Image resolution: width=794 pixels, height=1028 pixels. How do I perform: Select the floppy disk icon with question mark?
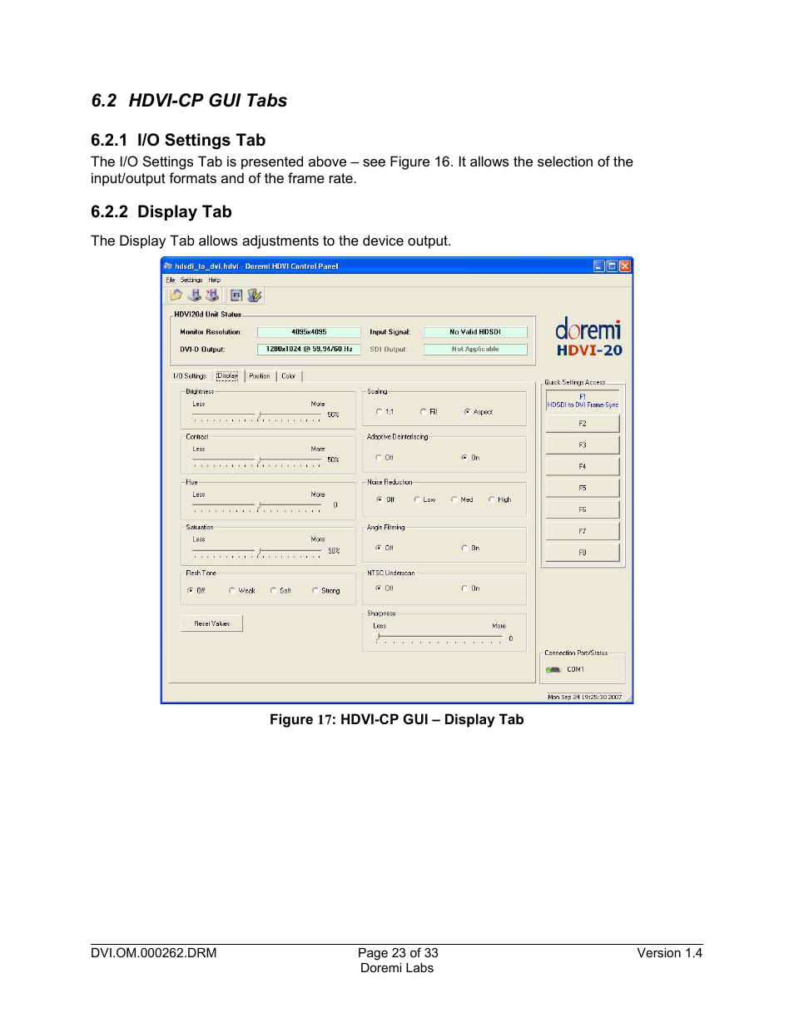tap(212, 295)
